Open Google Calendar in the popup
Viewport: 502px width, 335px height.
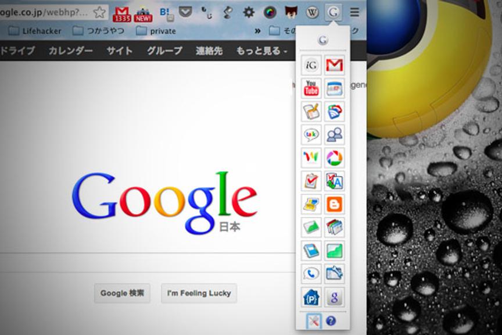[334, 88]
